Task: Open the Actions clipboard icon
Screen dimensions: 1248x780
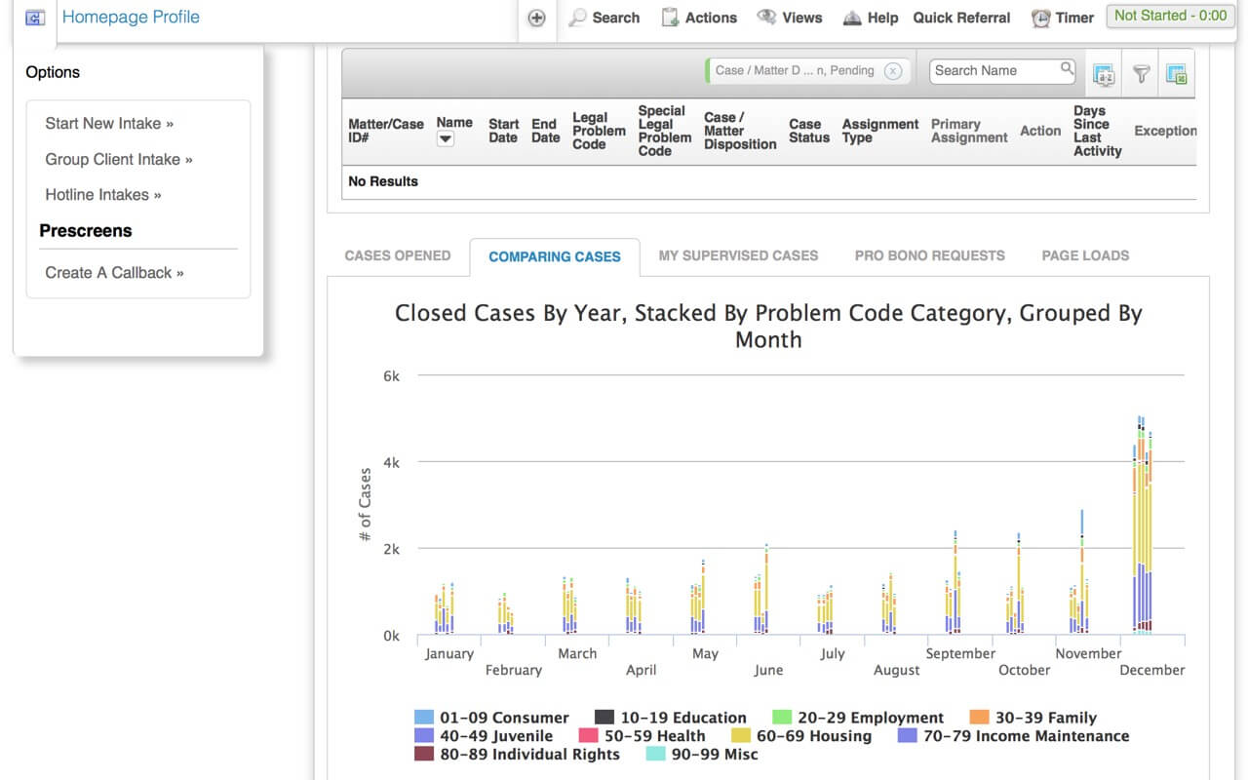Action: pos(670,17)
